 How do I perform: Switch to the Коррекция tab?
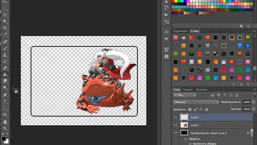180,31
